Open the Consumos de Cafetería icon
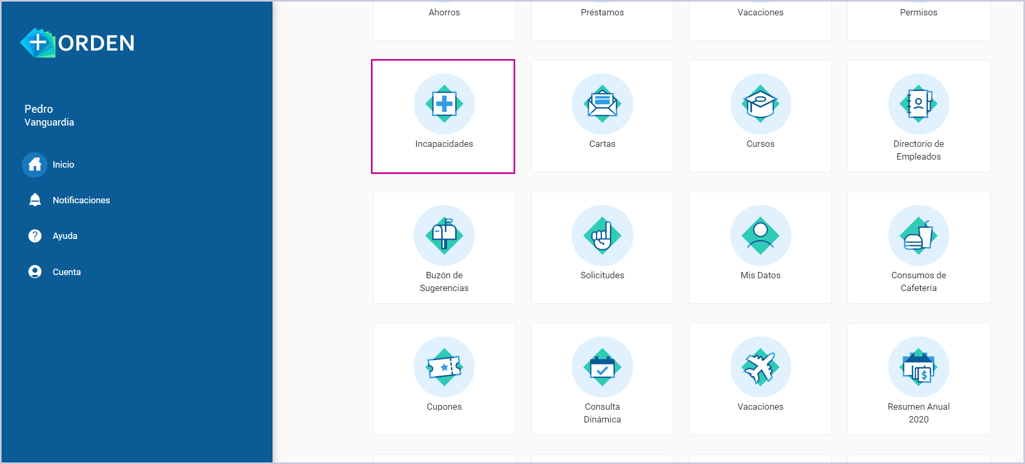 [x=918, y=235]
